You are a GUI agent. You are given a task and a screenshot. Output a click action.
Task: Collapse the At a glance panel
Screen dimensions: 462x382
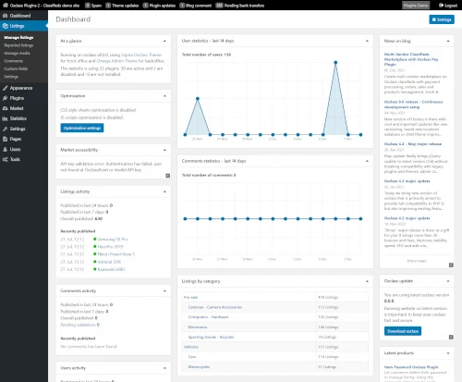pos(164,41)
